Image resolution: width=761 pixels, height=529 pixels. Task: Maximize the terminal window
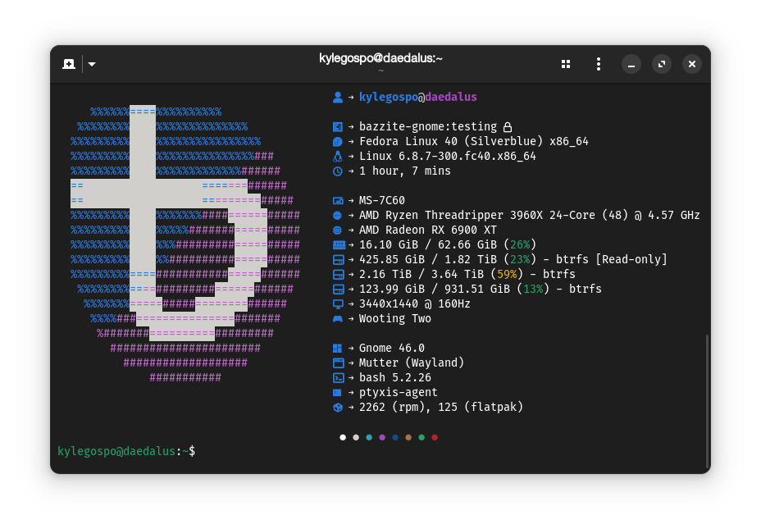(x=662, y=64)
